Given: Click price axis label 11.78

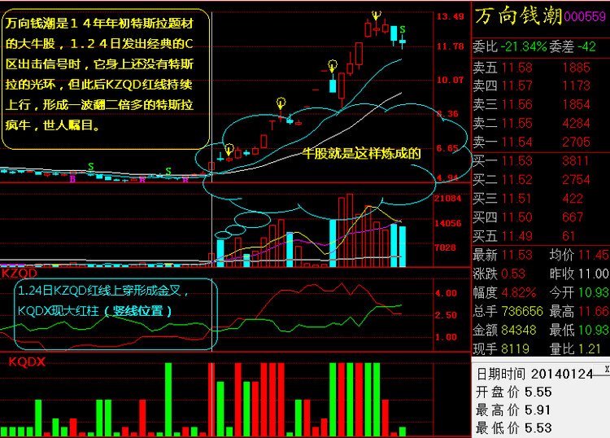Looking at the screenshot, I should pyautogui.click(x=451, y=46).
